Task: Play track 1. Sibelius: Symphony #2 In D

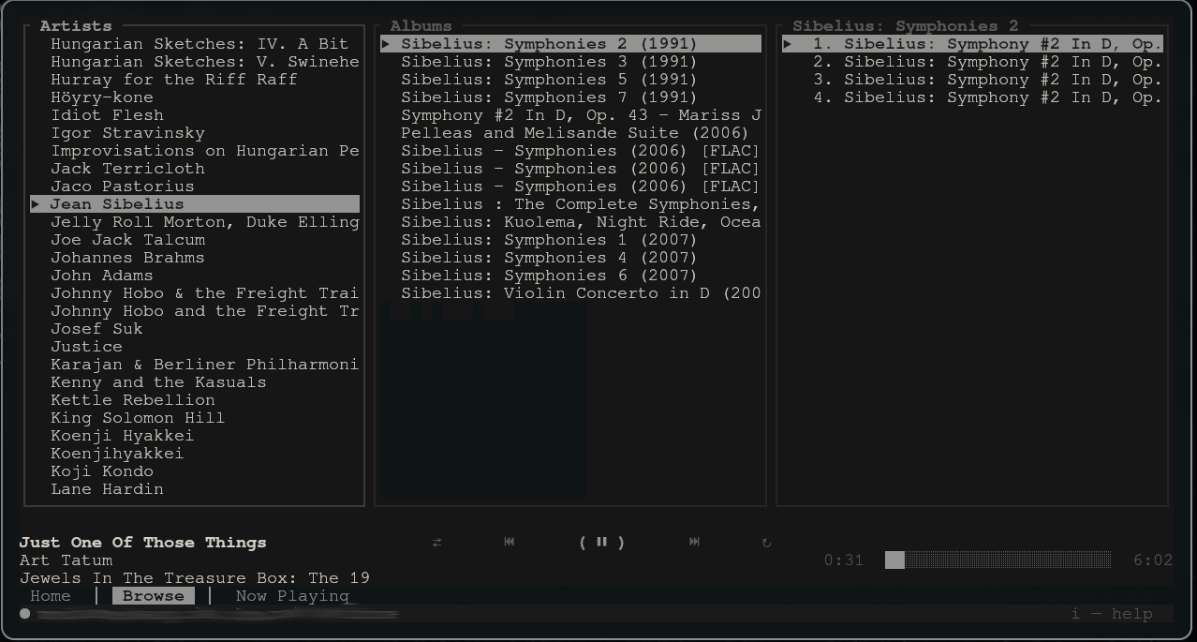Action: tap(973, 44)
